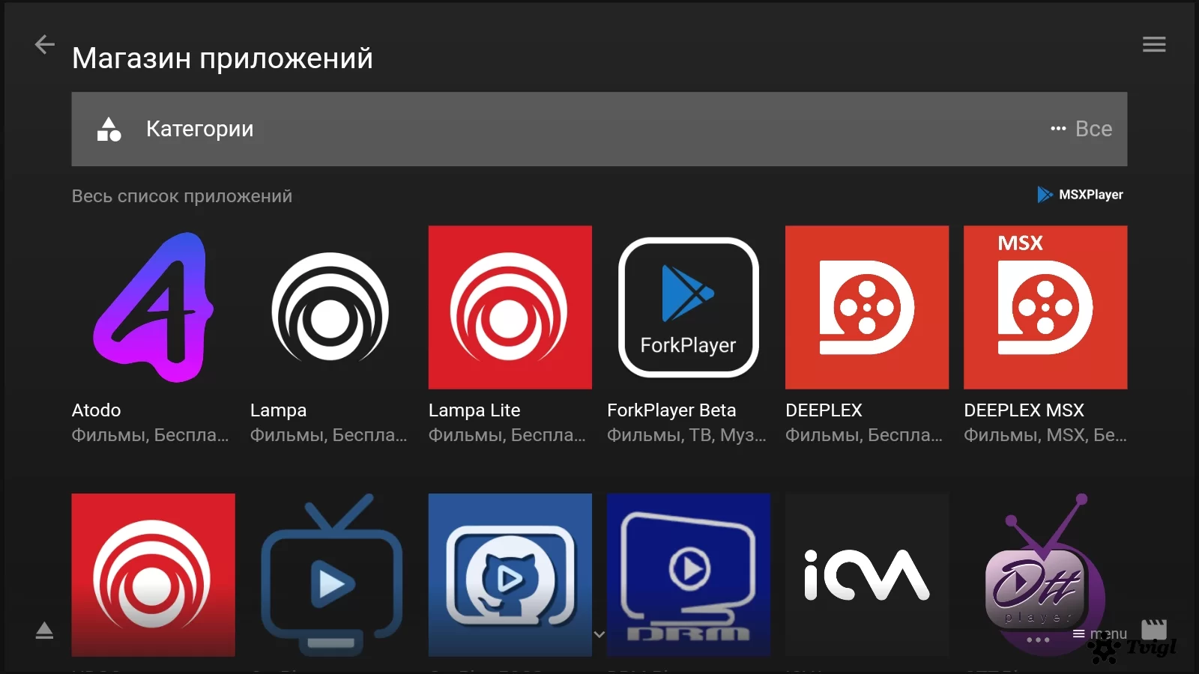The width and height of the screenshot is (1199, 674).
Task: Open the DEEPLEX app icon
Action: click(867, 307)
